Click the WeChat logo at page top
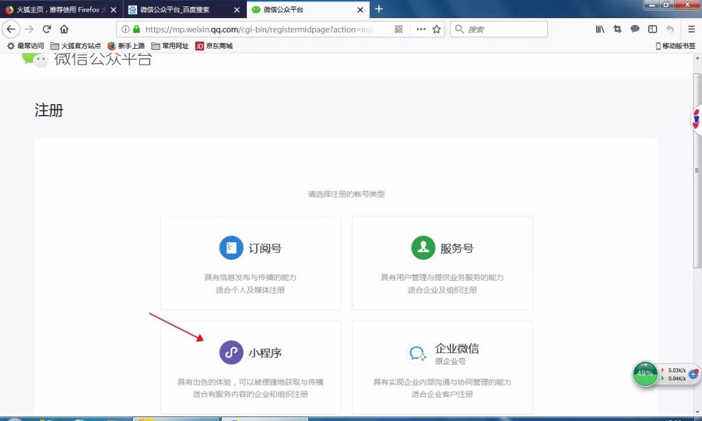Screen dimensions: 702x421 coord(35,60)
